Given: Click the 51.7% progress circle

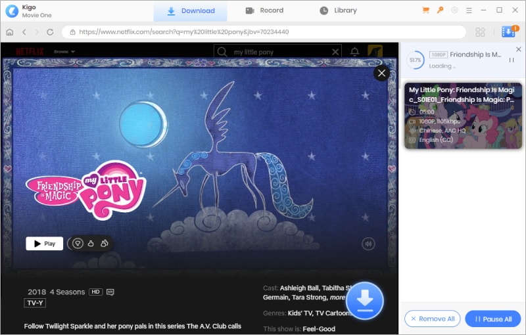Looking at the screenshot, I should tap(416, 60).
